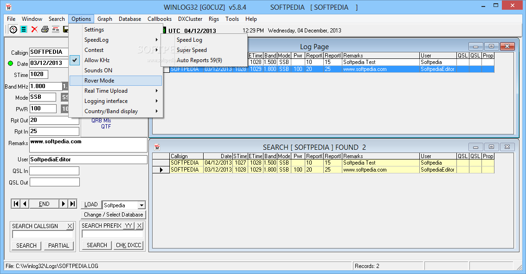Image resolution: width=526 pixels, height=274 pixels.
Task: Jump to last record navigation button
Action: click(72, 204)
